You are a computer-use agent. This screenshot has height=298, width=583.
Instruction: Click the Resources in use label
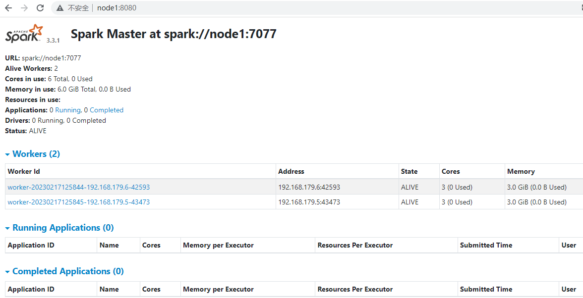tap(33, 100)
